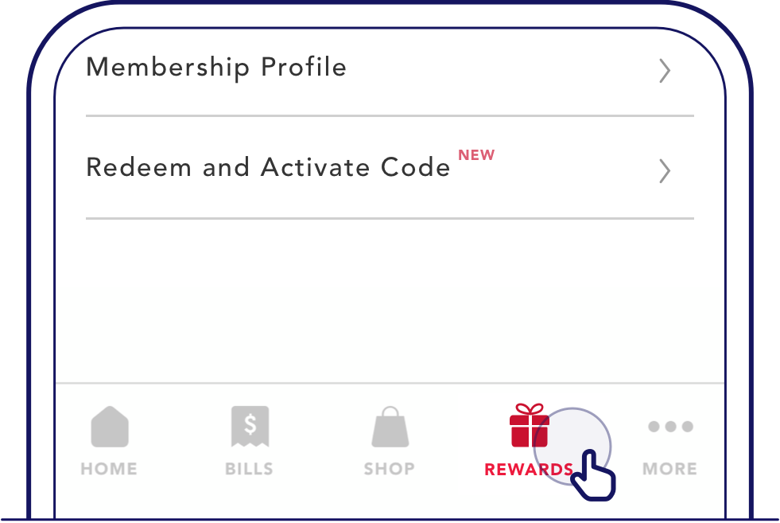Tap the Home house icon
This screenshot has width=780, height=523.
coord(110,427)
